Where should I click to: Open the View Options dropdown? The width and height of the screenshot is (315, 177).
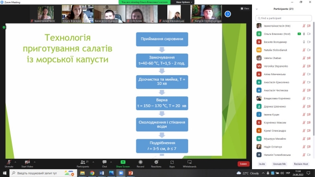coord(184,2)
